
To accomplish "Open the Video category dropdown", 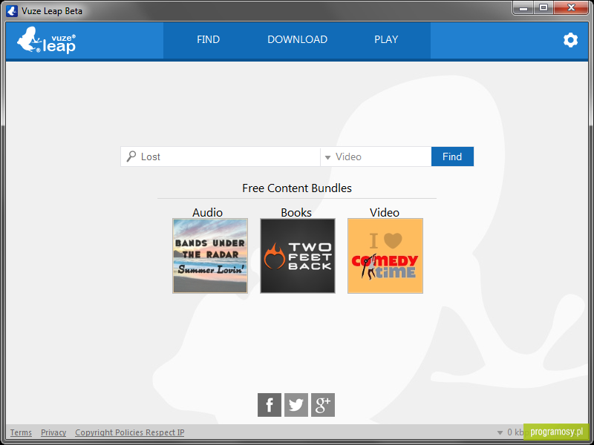I will [376, 156].
